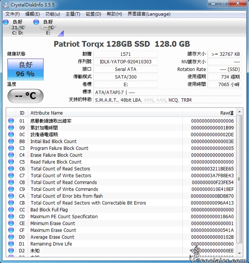Click status orb for Maximum Erase Count

11,230
